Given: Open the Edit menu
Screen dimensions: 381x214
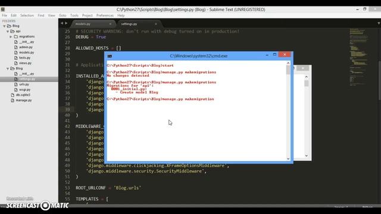Looking at the screenshot, I should click(14, 15).
